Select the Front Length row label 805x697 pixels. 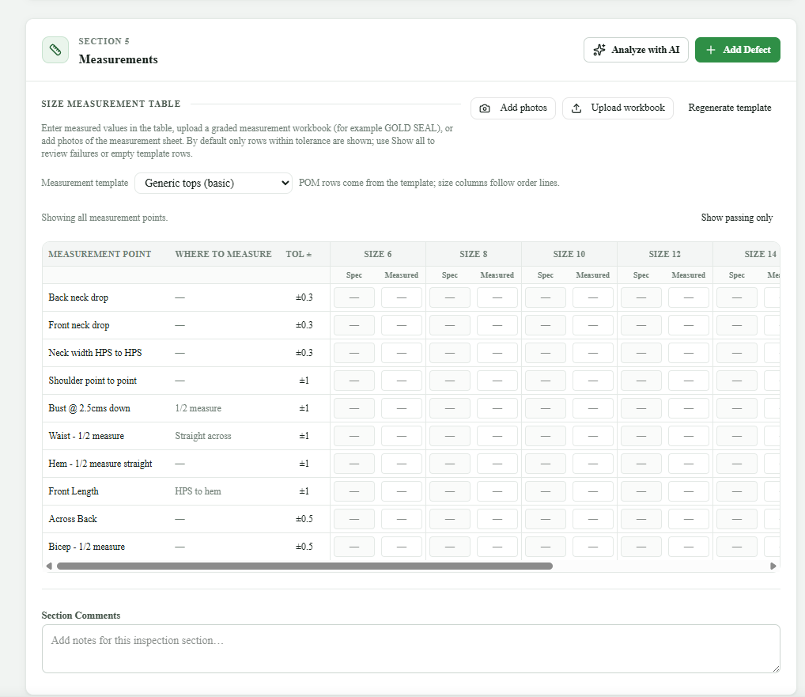coord(74,491)
